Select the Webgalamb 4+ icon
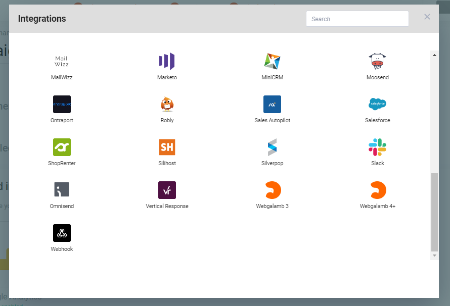Viewport: 450px width, 306px height. (377, 190)
